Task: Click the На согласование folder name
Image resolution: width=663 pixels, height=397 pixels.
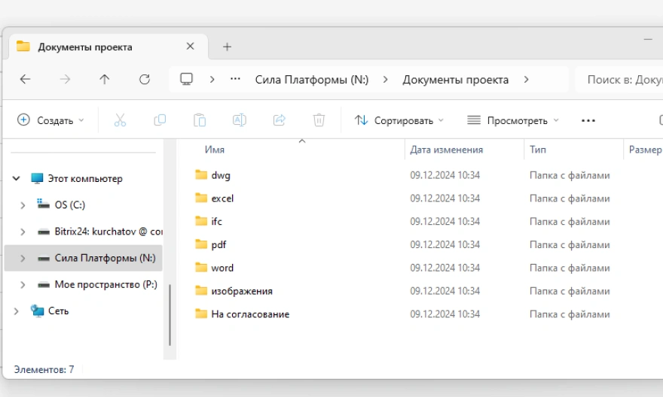Action: click(x=250, y=314)
